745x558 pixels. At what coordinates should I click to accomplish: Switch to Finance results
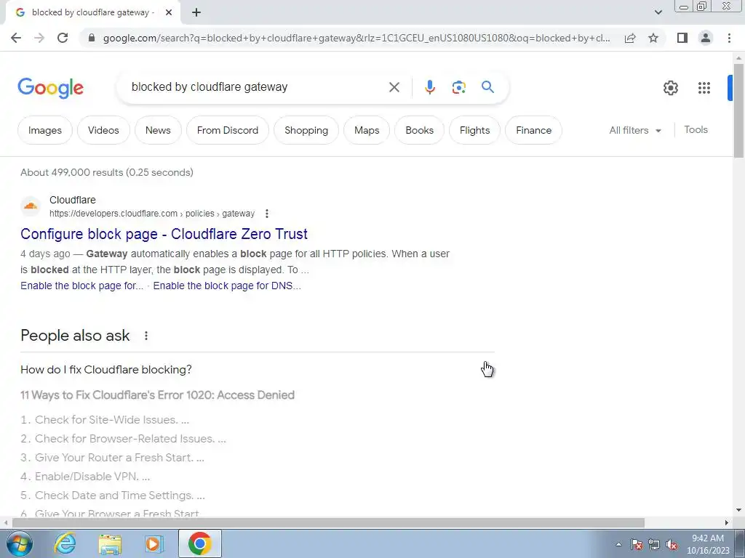[533, 130]
